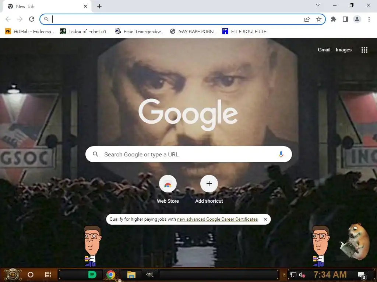This screenshot has width=377, height=282.
Task: Share this page via the share icon
Action: (x=307, y=19)
